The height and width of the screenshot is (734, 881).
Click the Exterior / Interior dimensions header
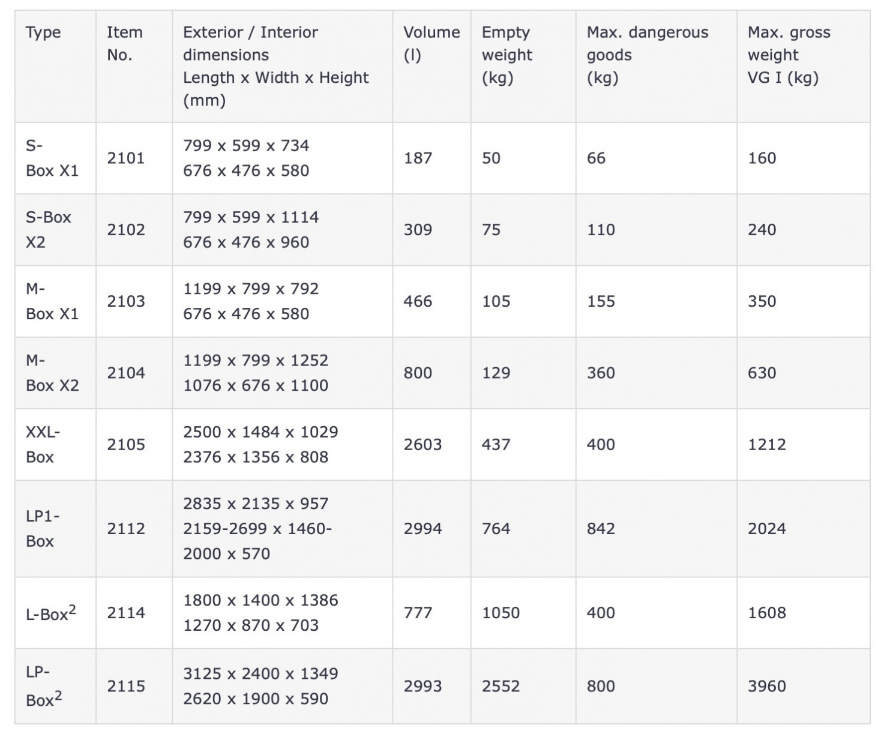[275, 66]
